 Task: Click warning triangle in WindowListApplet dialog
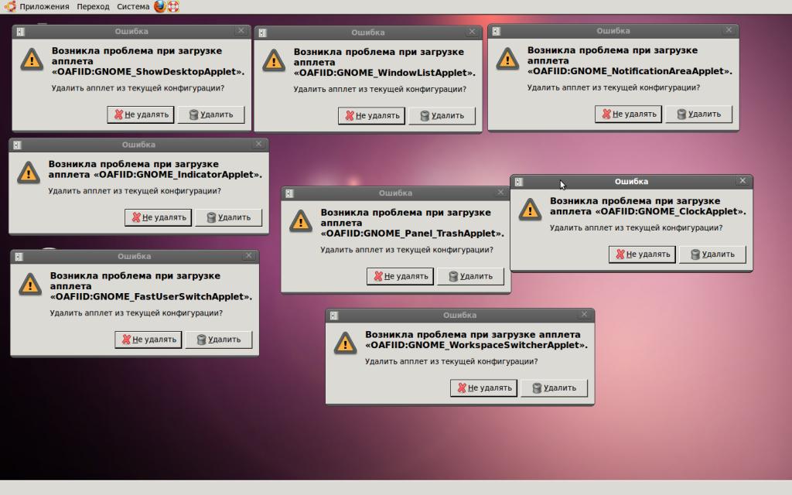(274, 60)
